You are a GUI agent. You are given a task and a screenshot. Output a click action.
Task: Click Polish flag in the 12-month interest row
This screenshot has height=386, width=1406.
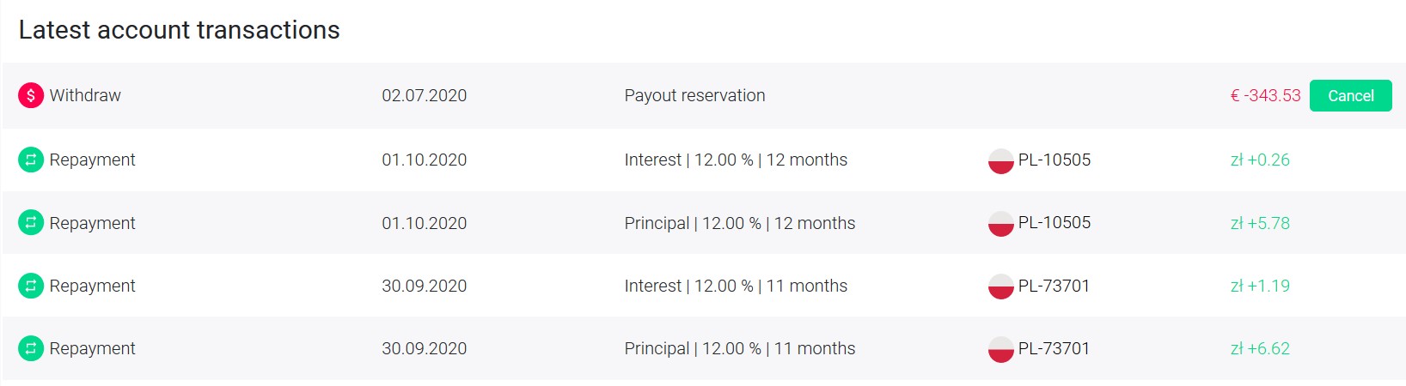click(1000, 161)
